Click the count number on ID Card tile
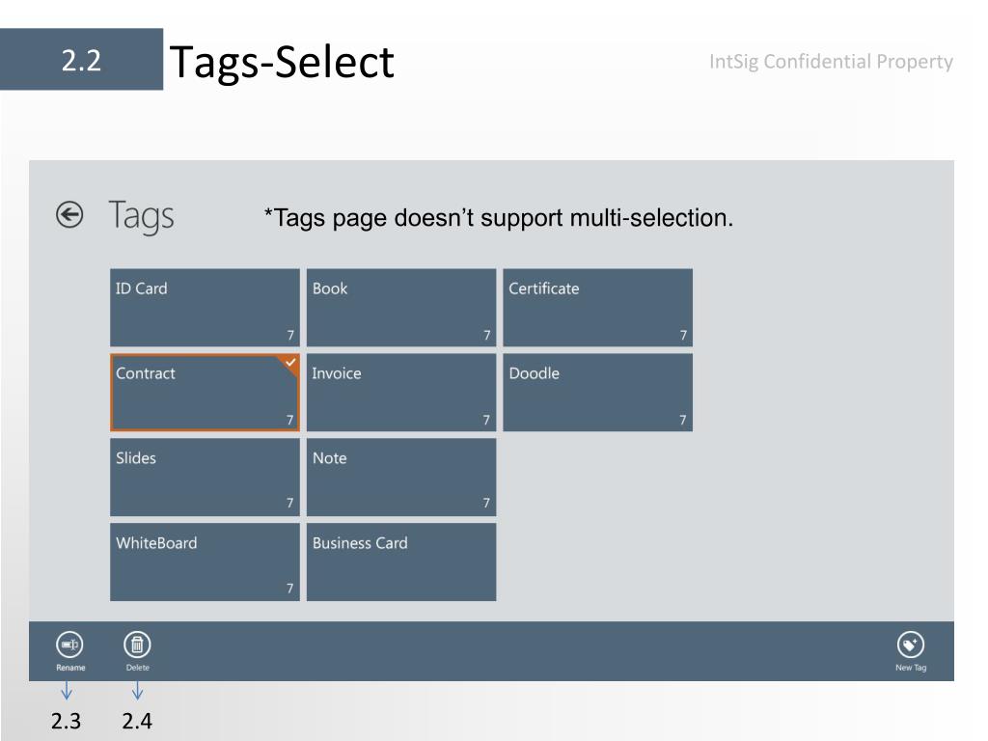The width and height of the screenshot is (988, 741). click(290, 335)
